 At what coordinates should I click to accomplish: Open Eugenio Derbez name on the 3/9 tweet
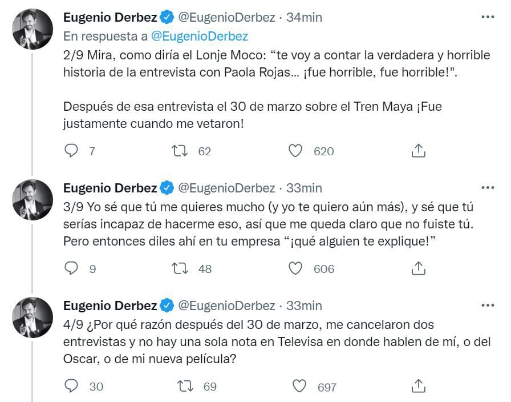[110, 188]
